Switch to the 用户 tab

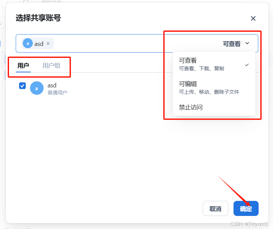[23, 65]
